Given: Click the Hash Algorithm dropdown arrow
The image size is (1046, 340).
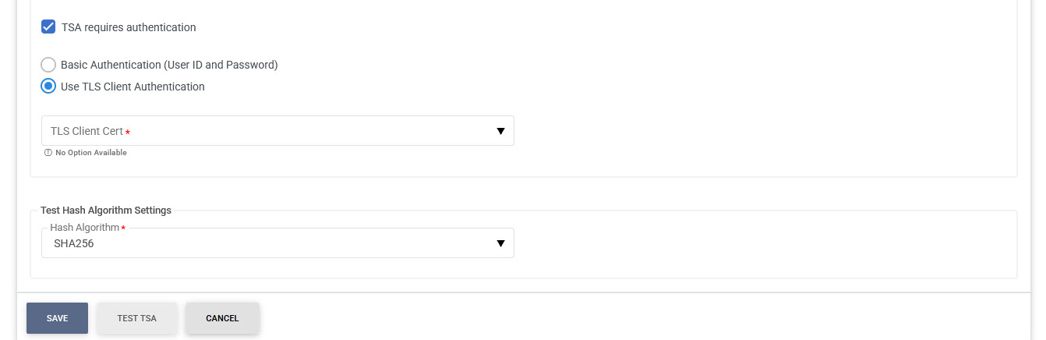Looking at the screenshot, I should 501,243.
